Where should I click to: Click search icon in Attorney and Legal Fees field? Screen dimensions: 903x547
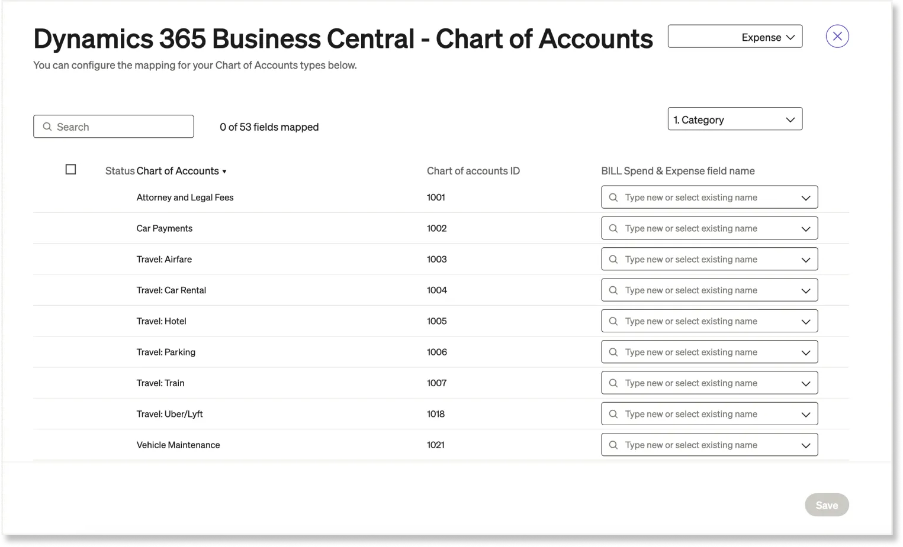tap(613, 198)
